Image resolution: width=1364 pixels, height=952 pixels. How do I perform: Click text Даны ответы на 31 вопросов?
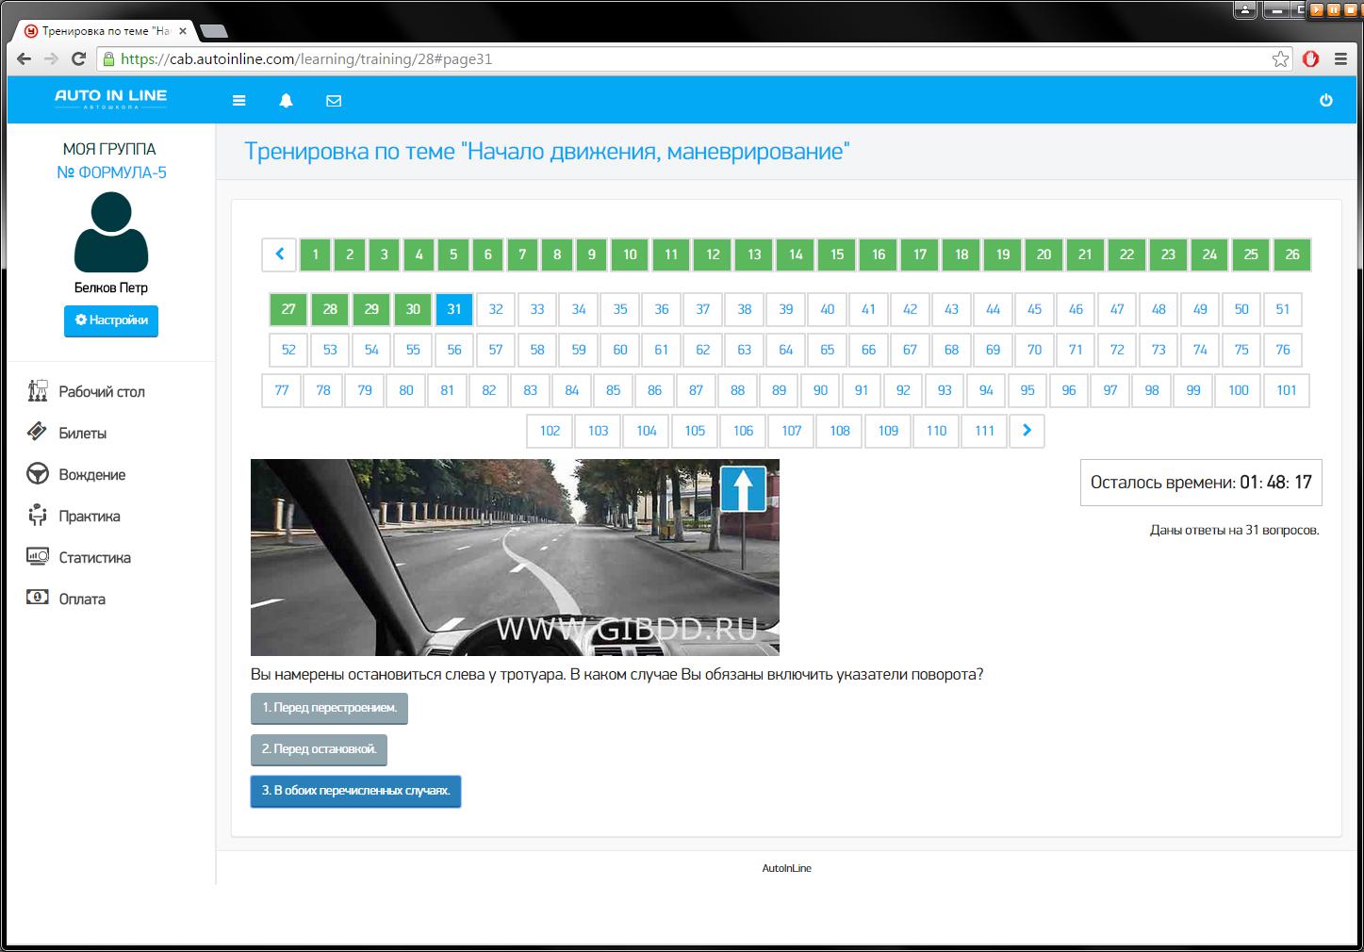click(x=1235, y=531)
